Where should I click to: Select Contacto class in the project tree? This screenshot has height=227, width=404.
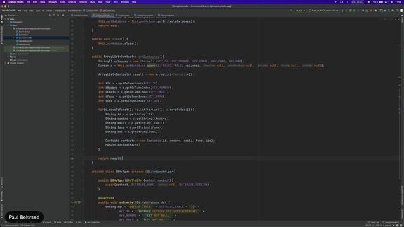pos(23,35)
